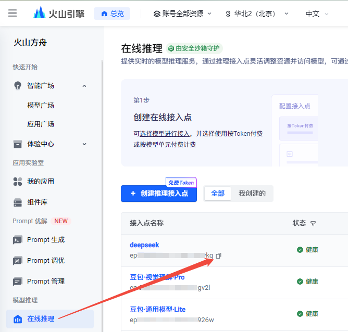Viewport: 348px width, 332px height.
Task: Click the 接入点名称 column header
Action: 147,223
